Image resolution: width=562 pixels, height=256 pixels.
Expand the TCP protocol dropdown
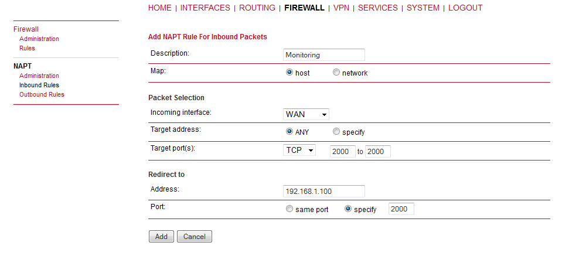point(299,151)
